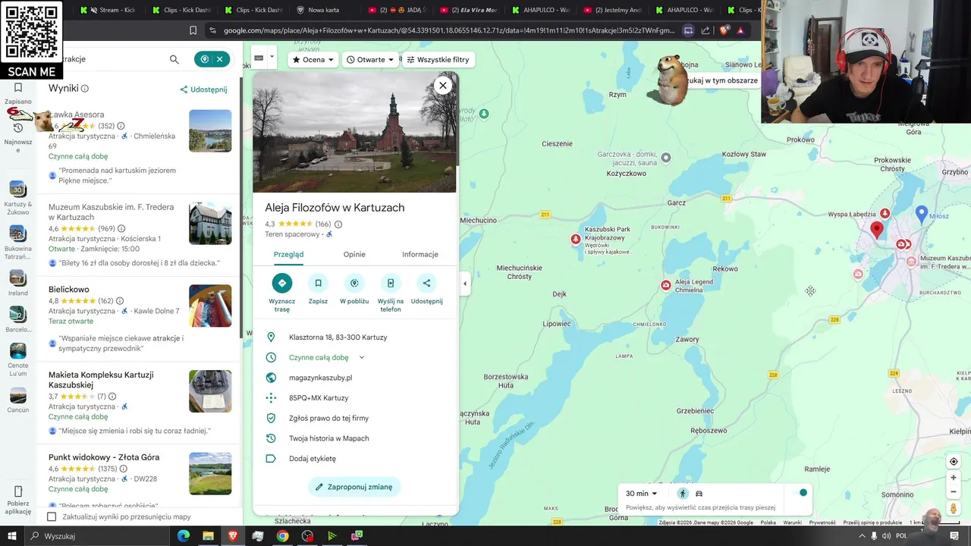Image resolution: width=971 pixels, height=546 pixels.
Task: Open the Otwarte hours filter dropdown
Action: point(370,59)
